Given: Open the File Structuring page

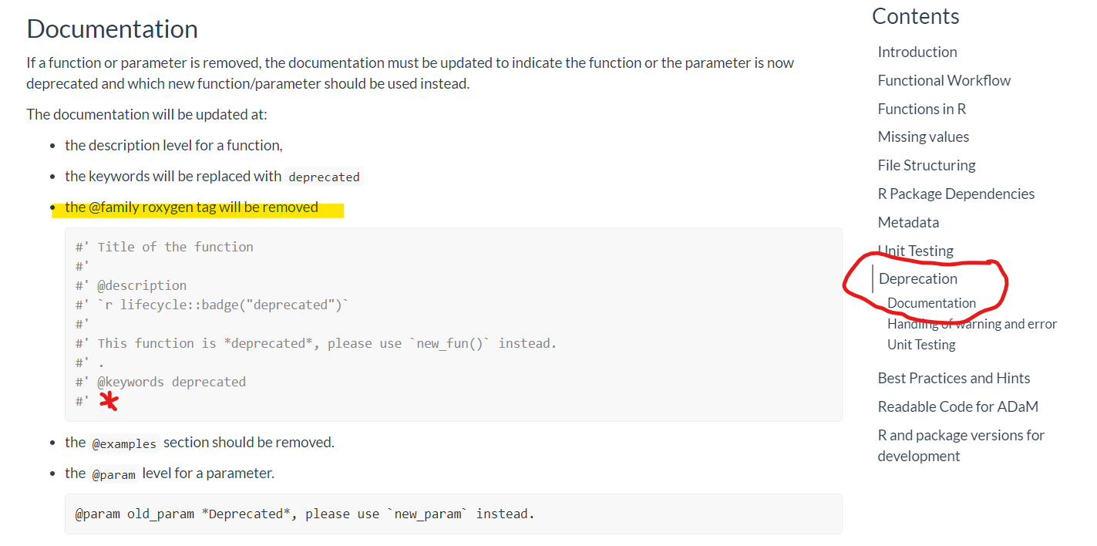Looking at the screenshot, I should 926,165.
